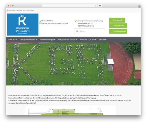Expand the Jubiläum KGA 404 chevron
Screen dimensions: 147x124
pos(96,40)
